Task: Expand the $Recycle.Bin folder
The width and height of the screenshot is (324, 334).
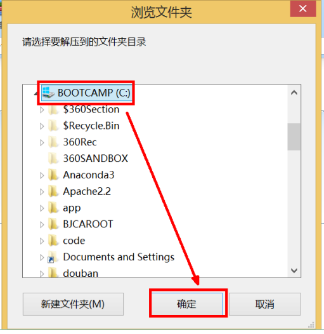Action: pos(42,126)
